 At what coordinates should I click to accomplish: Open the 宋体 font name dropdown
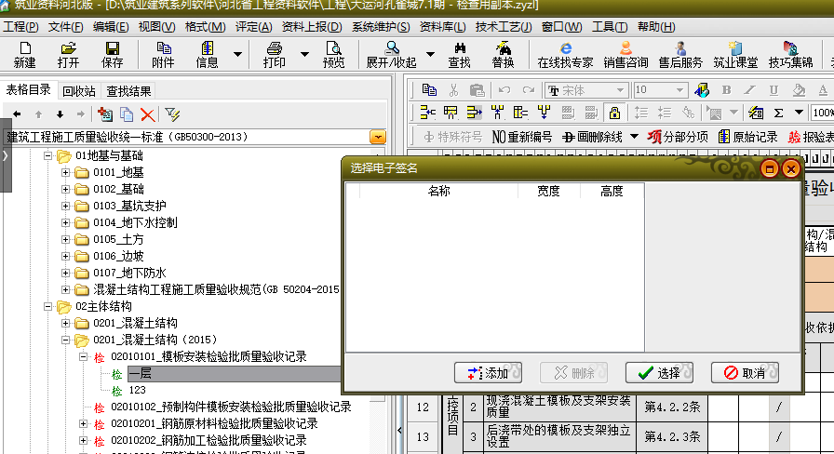(621, 90)
